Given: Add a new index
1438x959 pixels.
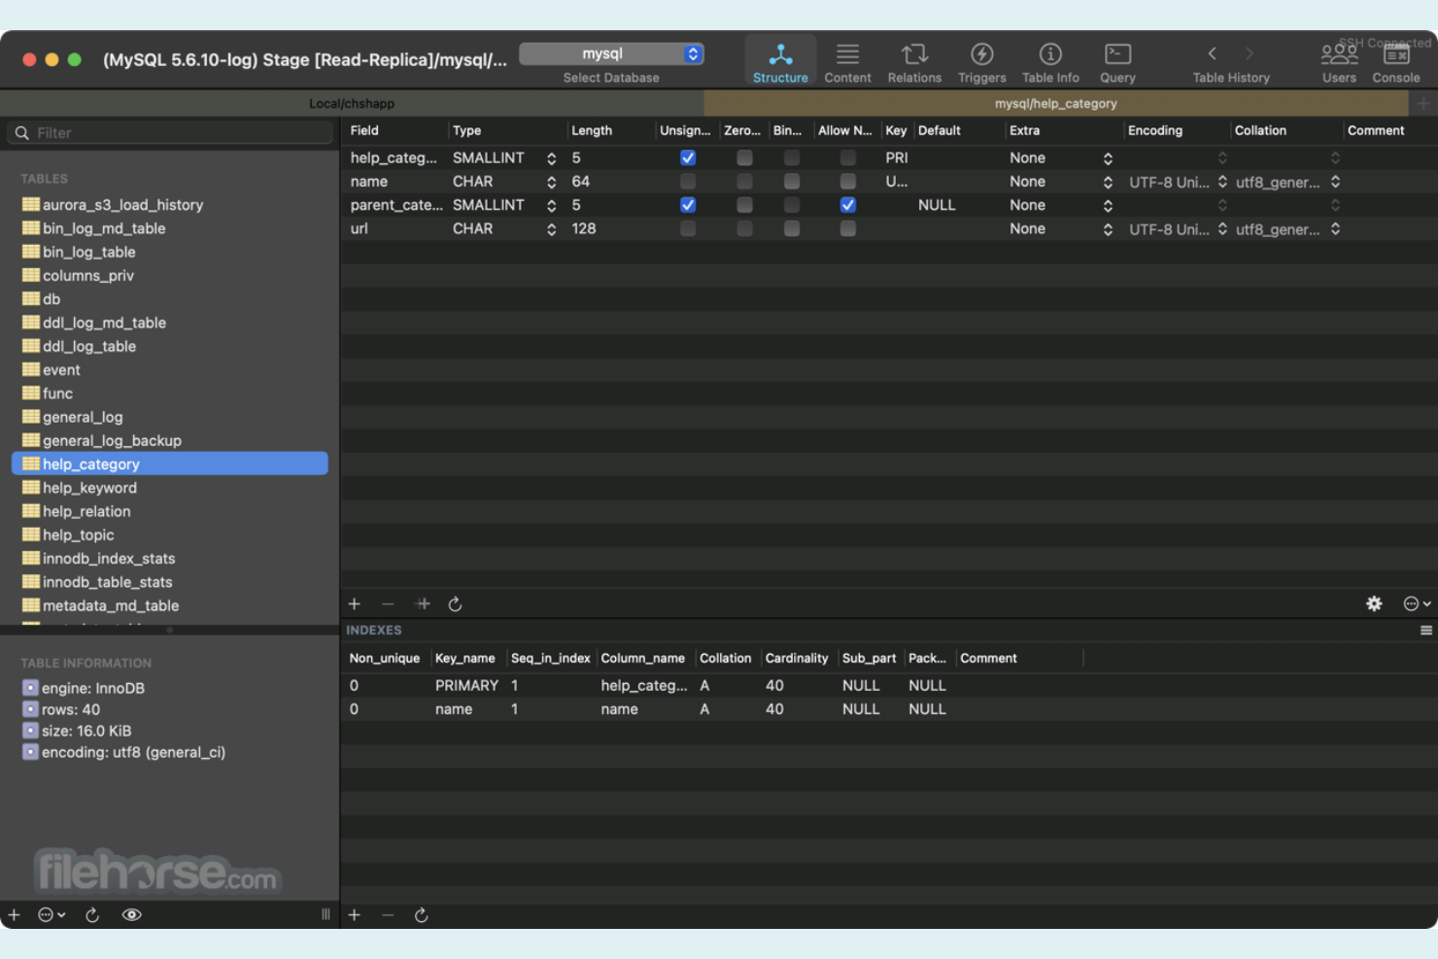Looking at the screenshot, I should tap(355, 915).
